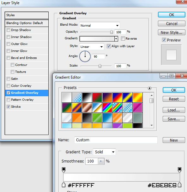This screenshot has width=187, height=192.
Task: Choose the violet-to-orange gradient preset
Action: click(107, 97)
